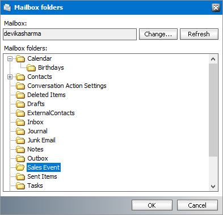Click the Cancel button
The width and height of the screenshot is (223, 215).
[197, 205]
